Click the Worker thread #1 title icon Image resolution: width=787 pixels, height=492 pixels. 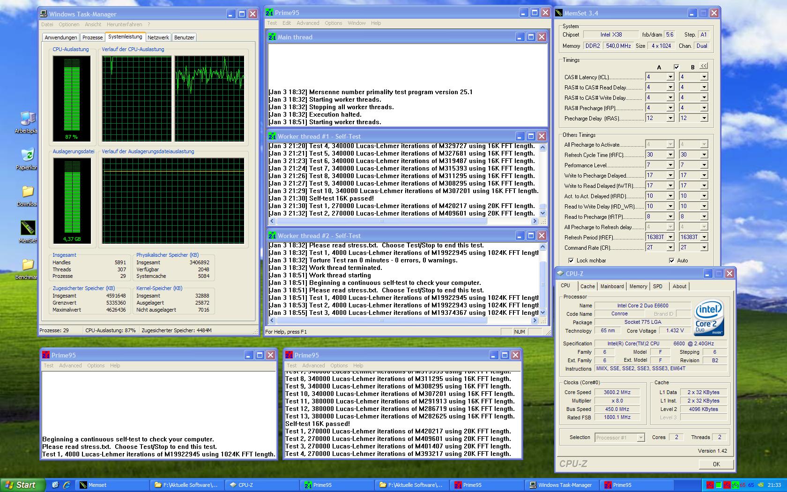272,136
